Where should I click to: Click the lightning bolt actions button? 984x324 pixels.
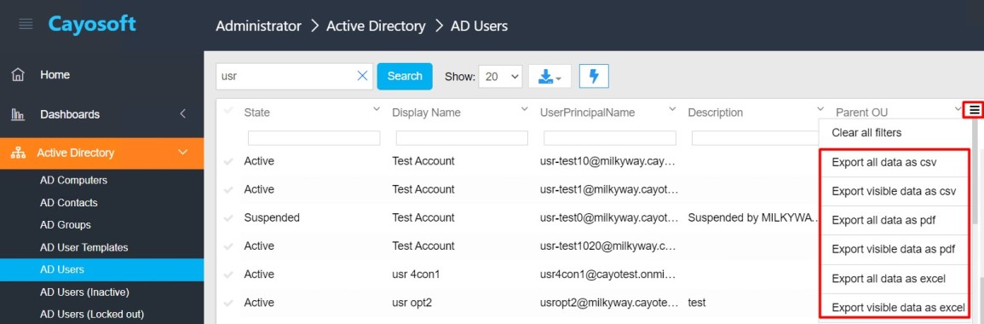(x=594, y=77)
